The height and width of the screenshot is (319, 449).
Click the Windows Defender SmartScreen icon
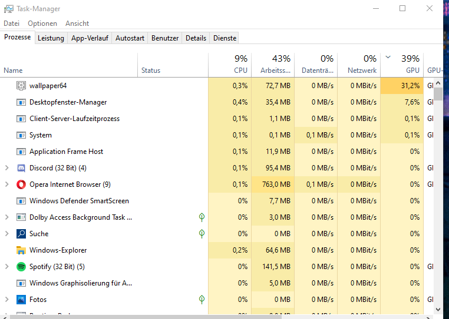coord(21,201)
